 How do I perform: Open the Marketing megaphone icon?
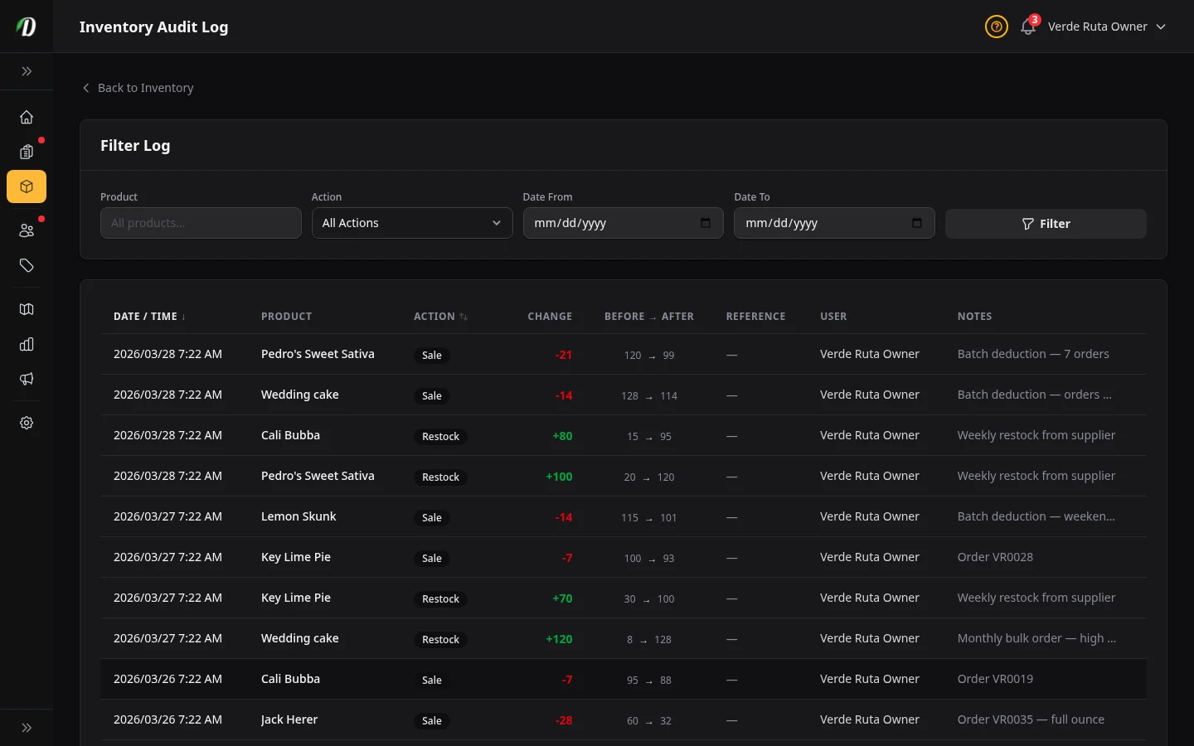pos(26,379)
